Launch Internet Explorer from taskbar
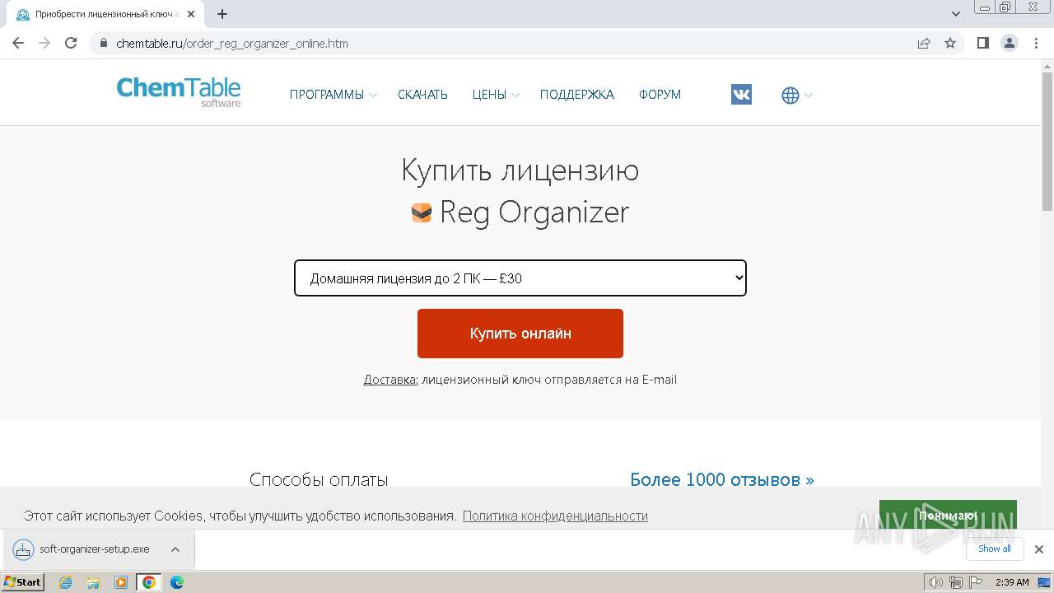Image resolution: width=1054 pixels, height=593 pixels. pyautogui.click(x=66, y=582)
